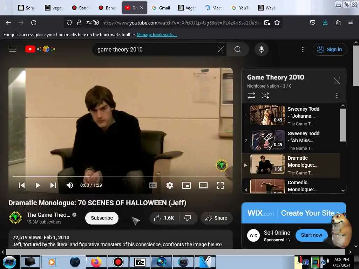
Task: Go to the YouTube home logo
Action: [40, 49]
